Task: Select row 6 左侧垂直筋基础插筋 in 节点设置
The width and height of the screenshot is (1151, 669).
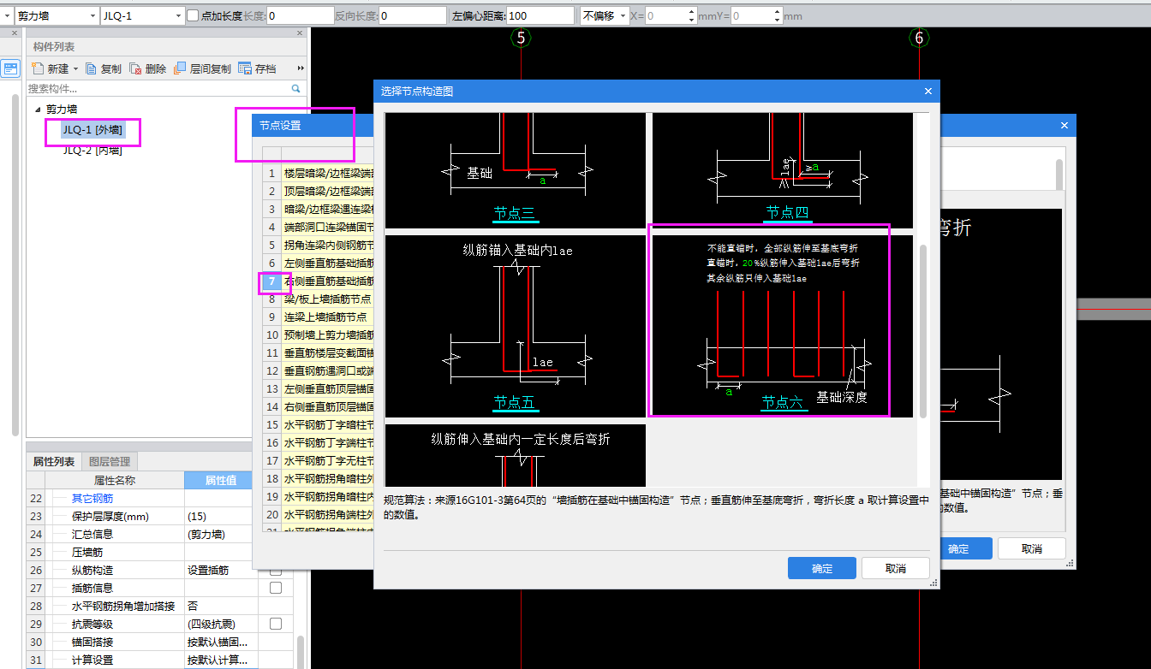Action: (x=318, y=263)
